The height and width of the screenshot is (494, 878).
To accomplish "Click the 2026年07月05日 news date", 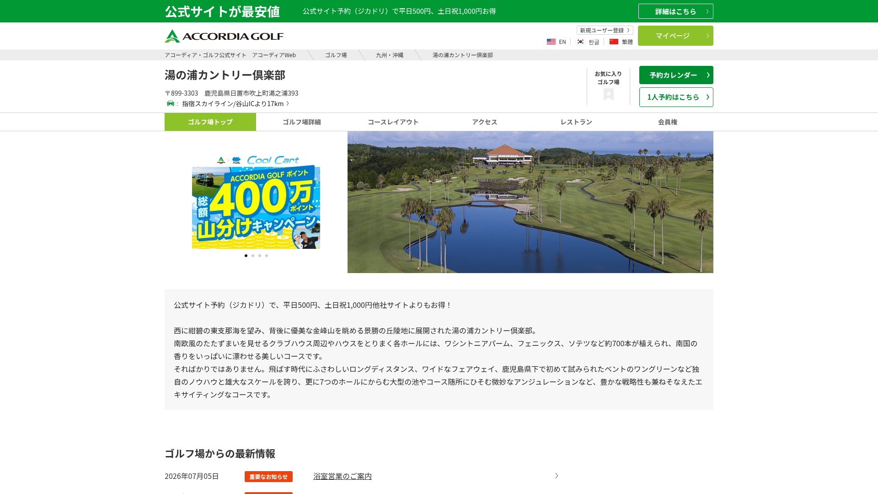I will 192,476.
